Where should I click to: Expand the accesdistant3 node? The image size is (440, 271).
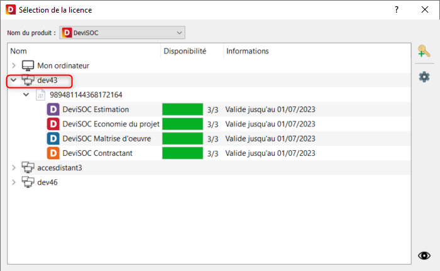point(14,168)
